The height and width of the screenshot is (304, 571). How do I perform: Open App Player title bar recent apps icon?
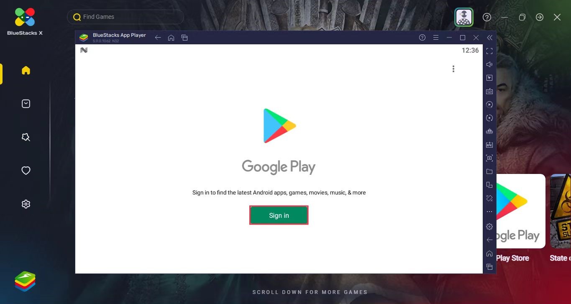pyautogui.click(x=184, y=38)
